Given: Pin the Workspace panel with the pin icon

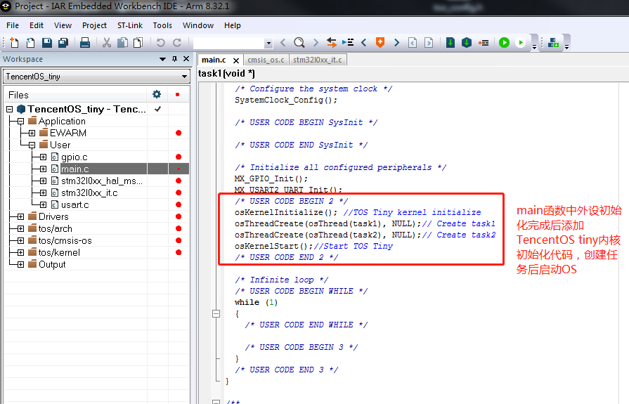Looking at the screenshot, I should coord(174,59).
